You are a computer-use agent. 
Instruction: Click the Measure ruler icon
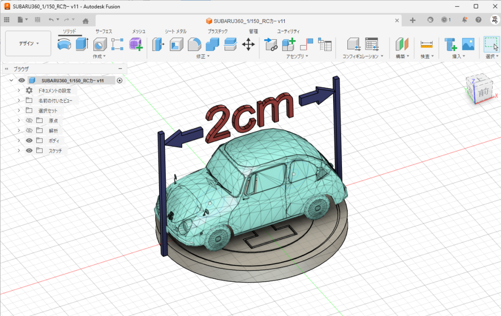point(427,45)
